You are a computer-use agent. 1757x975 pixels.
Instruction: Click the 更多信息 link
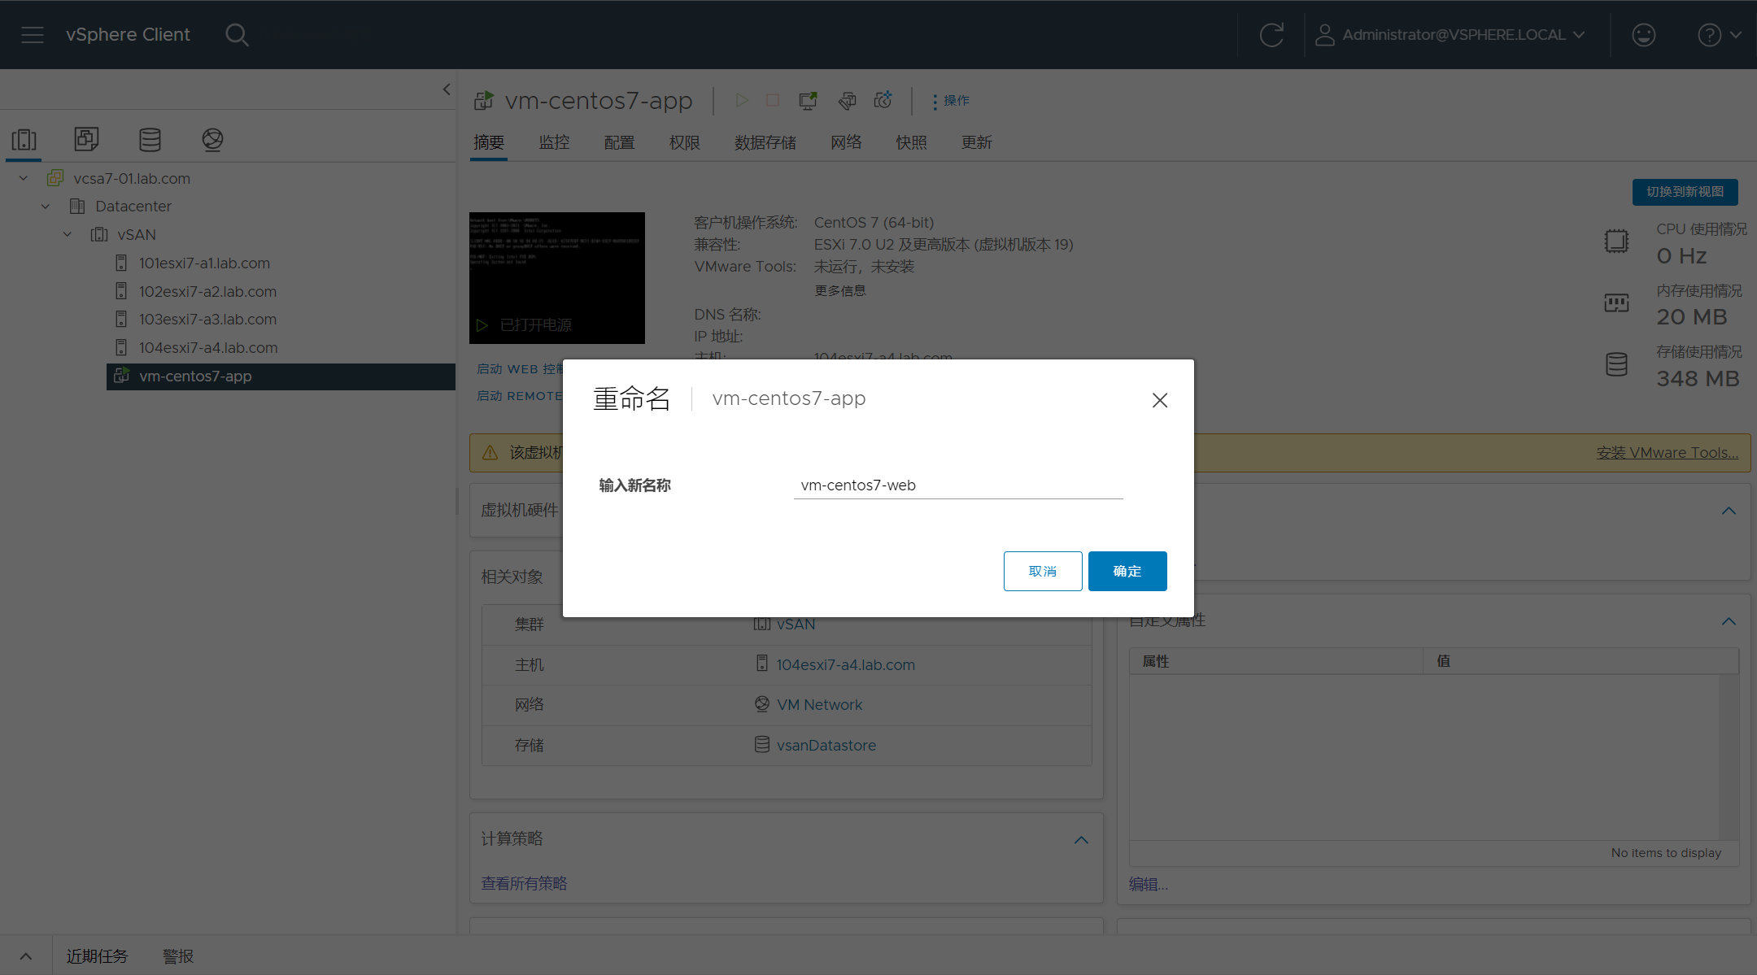pos(840,291)
